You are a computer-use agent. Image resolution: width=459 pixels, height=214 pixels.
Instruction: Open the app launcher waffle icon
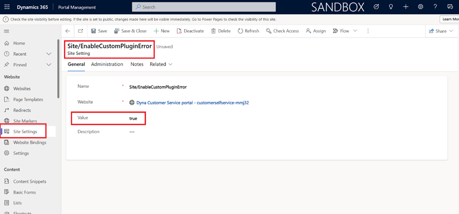8,7
